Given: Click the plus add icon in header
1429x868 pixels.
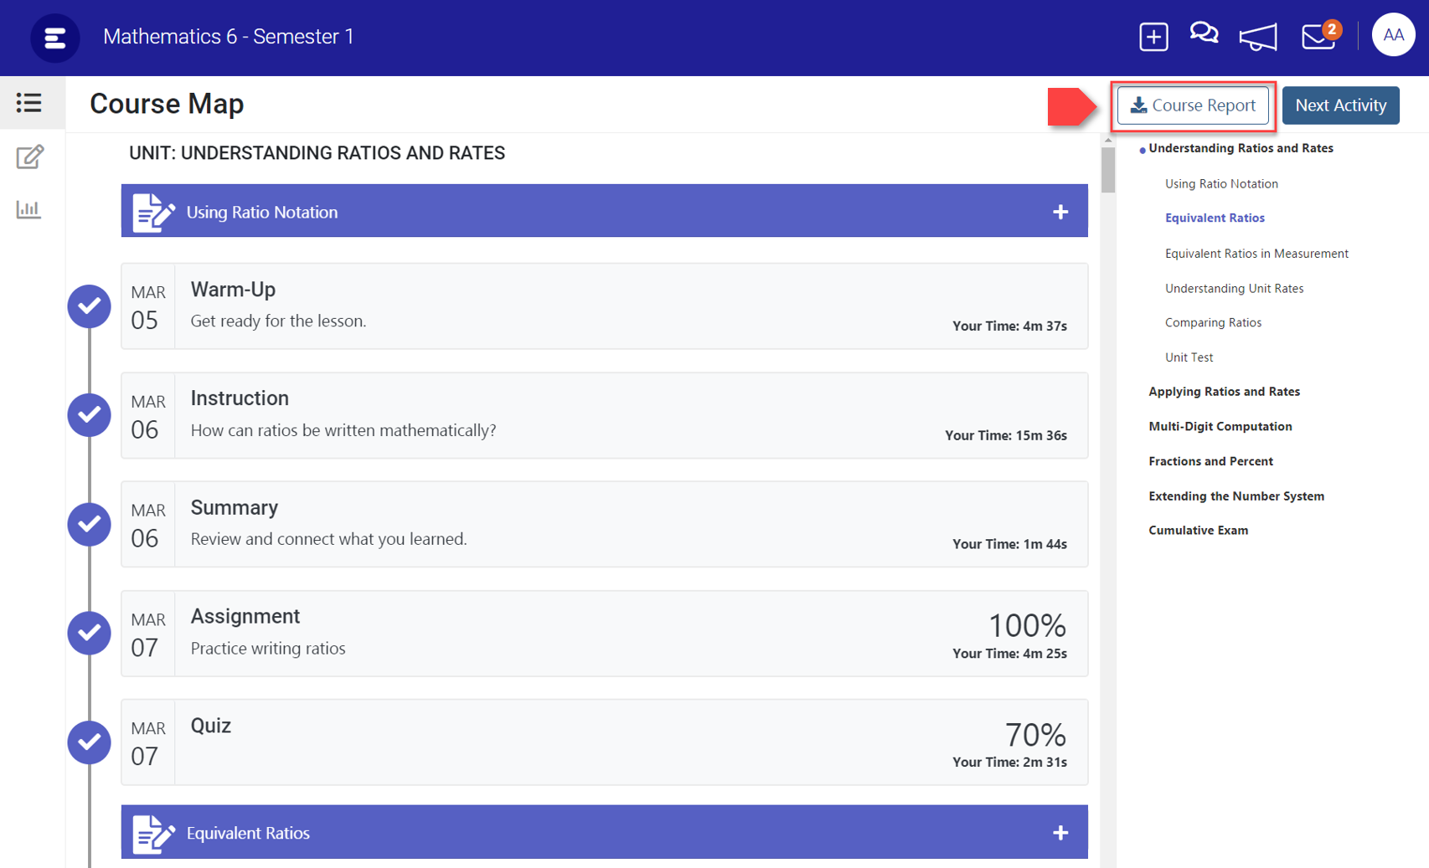Looking at the screenshot, I should tap(1153, 37).
